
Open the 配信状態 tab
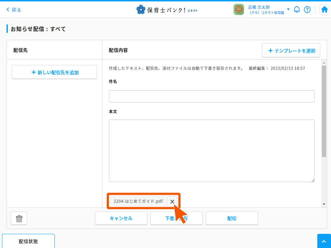click(28, 241)
